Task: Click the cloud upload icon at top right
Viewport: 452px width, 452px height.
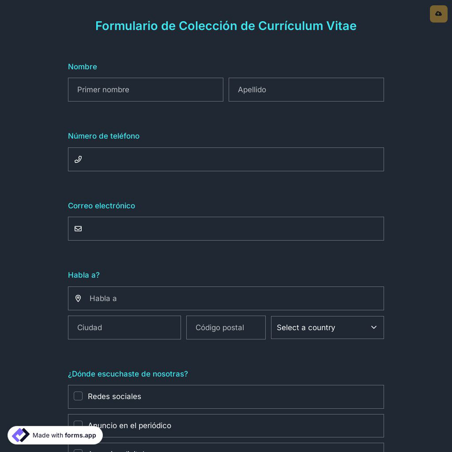Action: click(x=438, y=14)
